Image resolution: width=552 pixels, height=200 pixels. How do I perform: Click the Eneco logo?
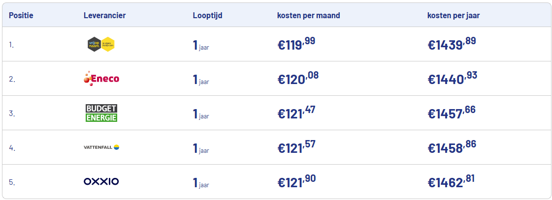pos(101,79)
